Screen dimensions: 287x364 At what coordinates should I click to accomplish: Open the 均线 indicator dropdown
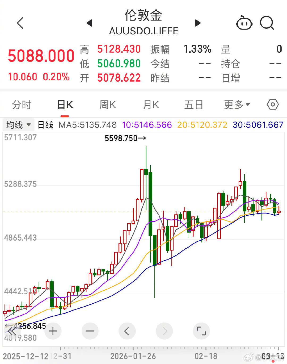(x=19, y=125)
